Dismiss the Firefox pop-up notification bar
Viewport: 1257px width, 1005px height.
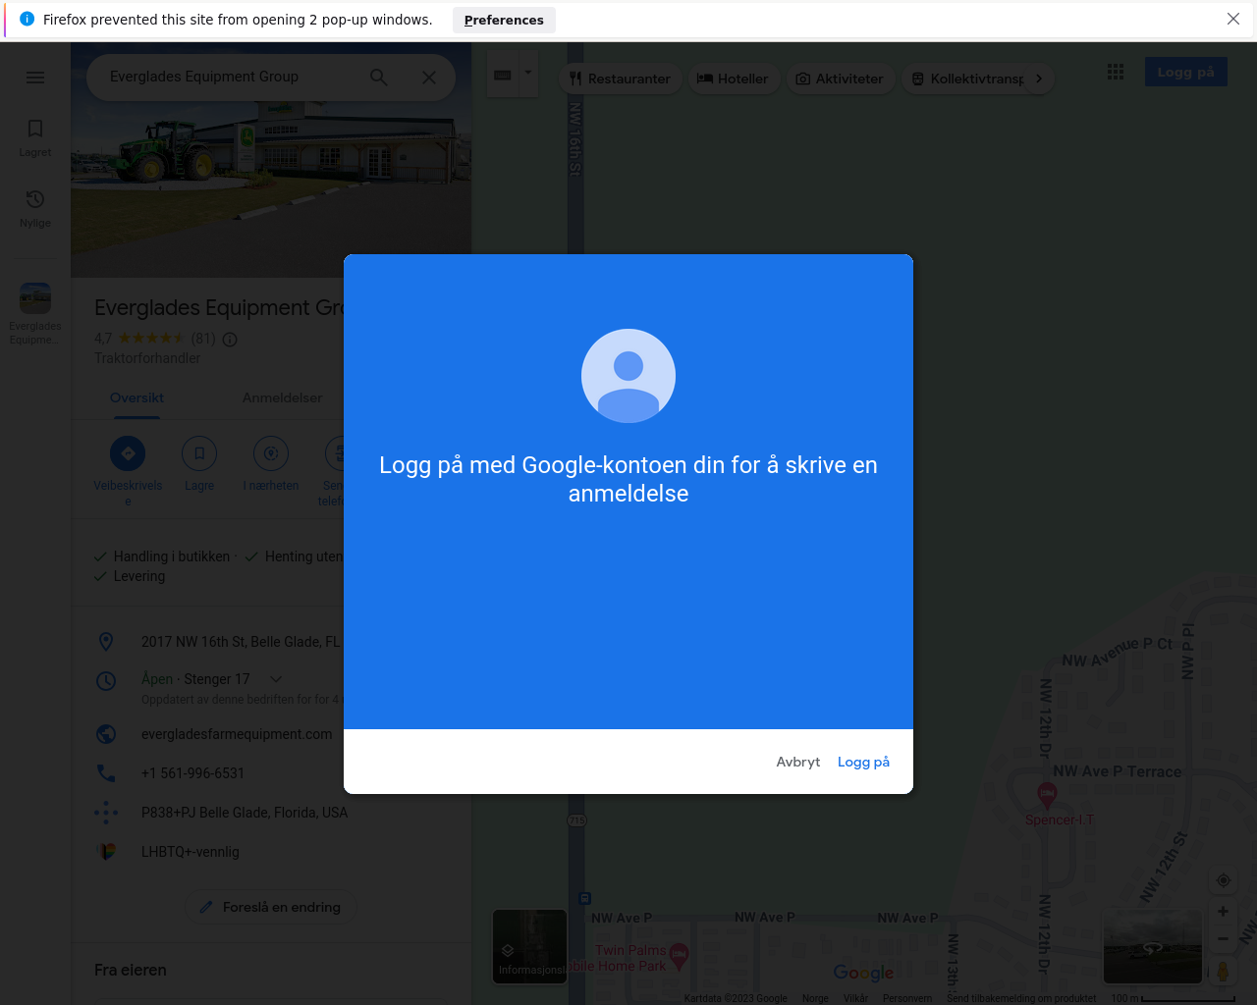click(x=1233, y=19)
